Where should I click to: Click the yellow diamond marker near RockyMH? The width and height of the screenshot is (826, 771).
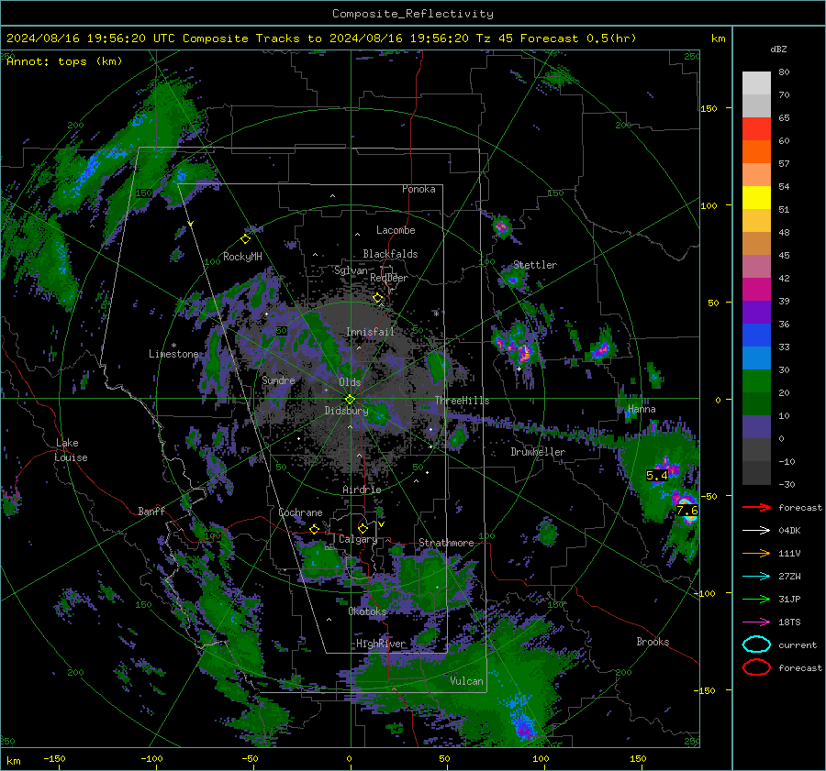tap(245, 239)
